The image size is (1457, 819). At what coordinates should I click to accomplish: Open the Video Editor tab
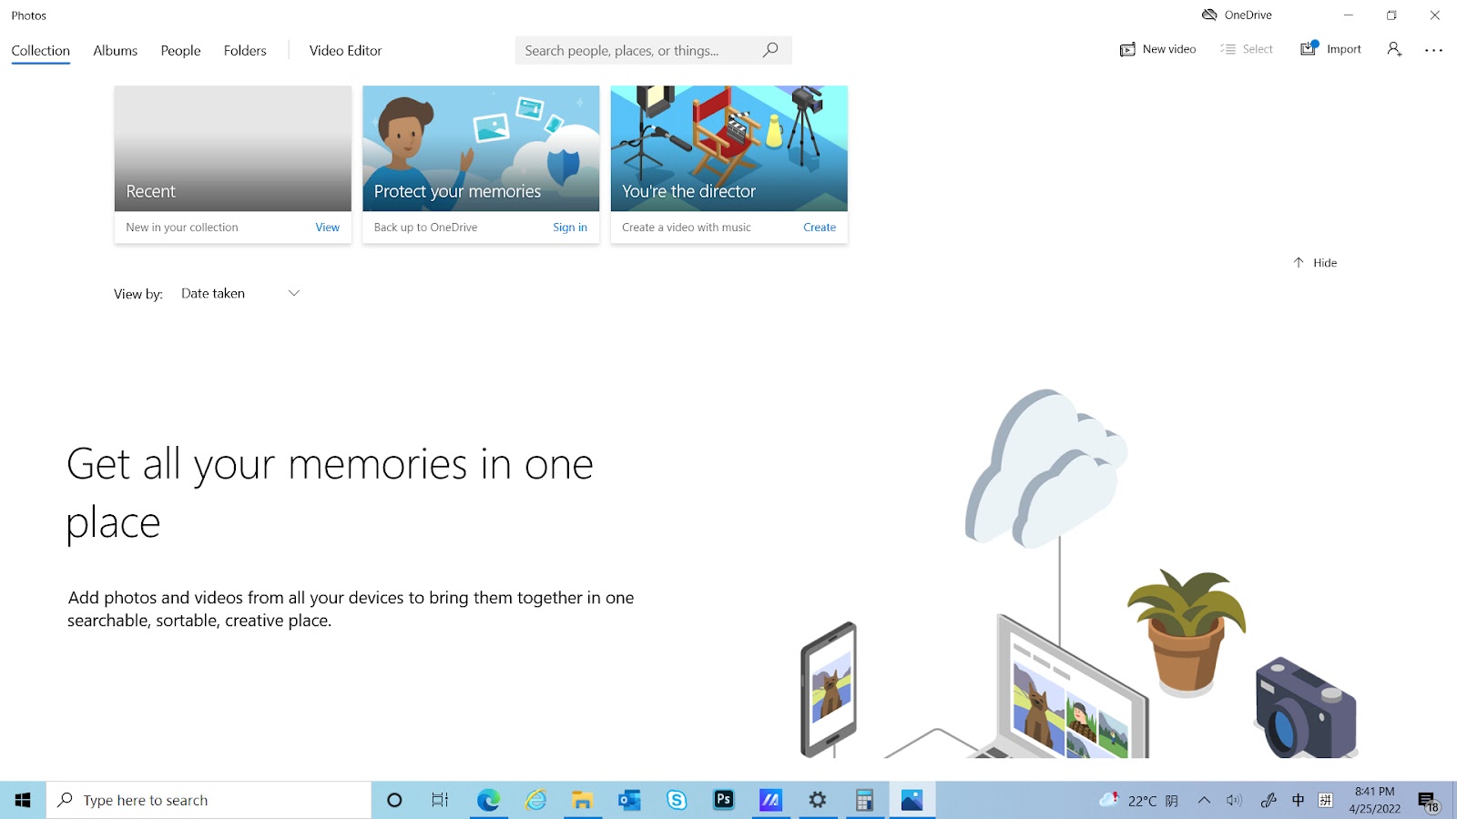tap(345, 50)
